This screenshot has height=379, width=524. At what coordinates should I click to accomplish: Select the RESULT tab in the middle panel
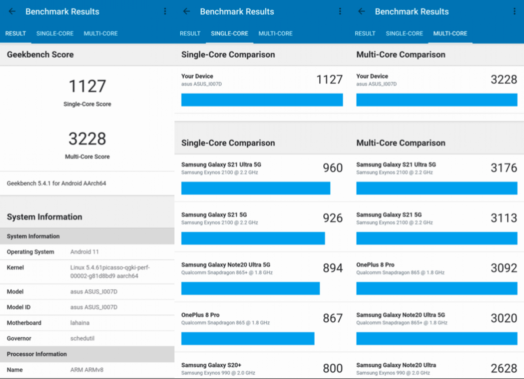coord(190,34)
